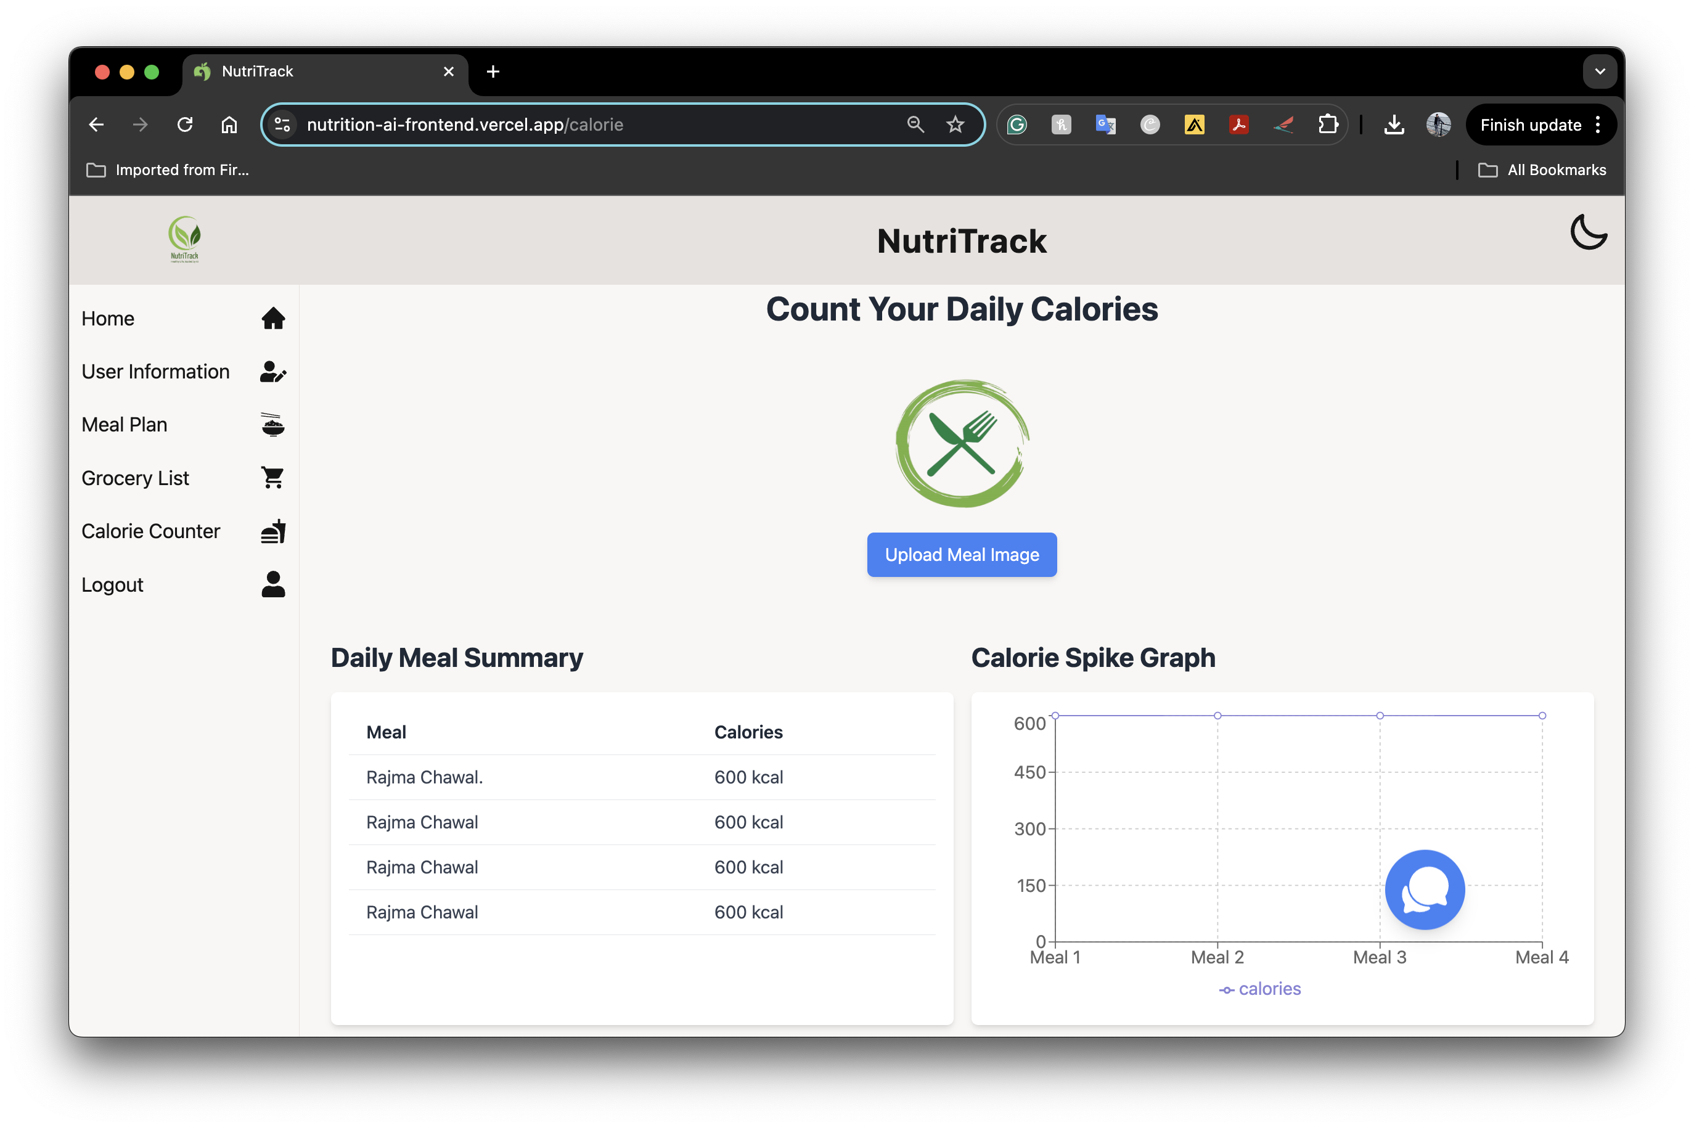Image resolution: width=1694 pixels, height=1128 pixels.
Task: Click the Home house icon in sidebar
Action: point(272,319)
